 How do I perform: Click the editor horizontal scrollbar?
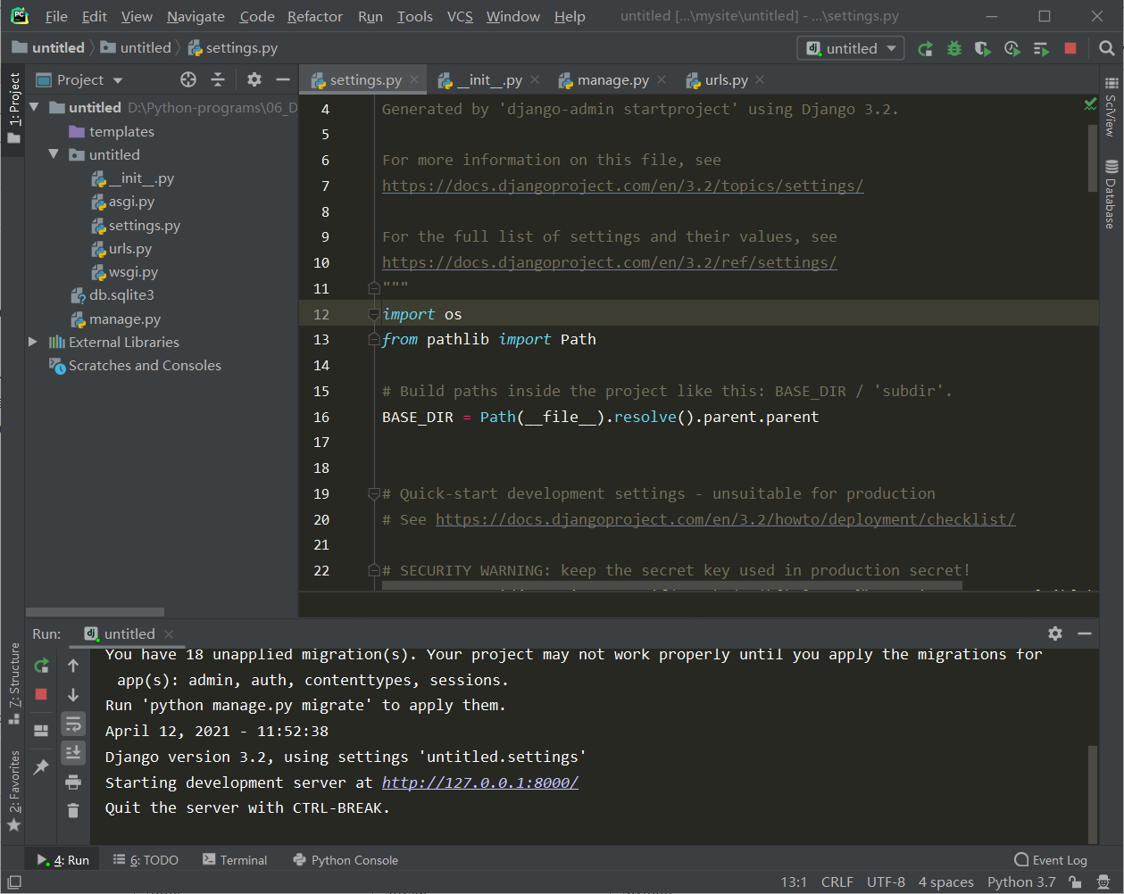(x=671, y=586)
